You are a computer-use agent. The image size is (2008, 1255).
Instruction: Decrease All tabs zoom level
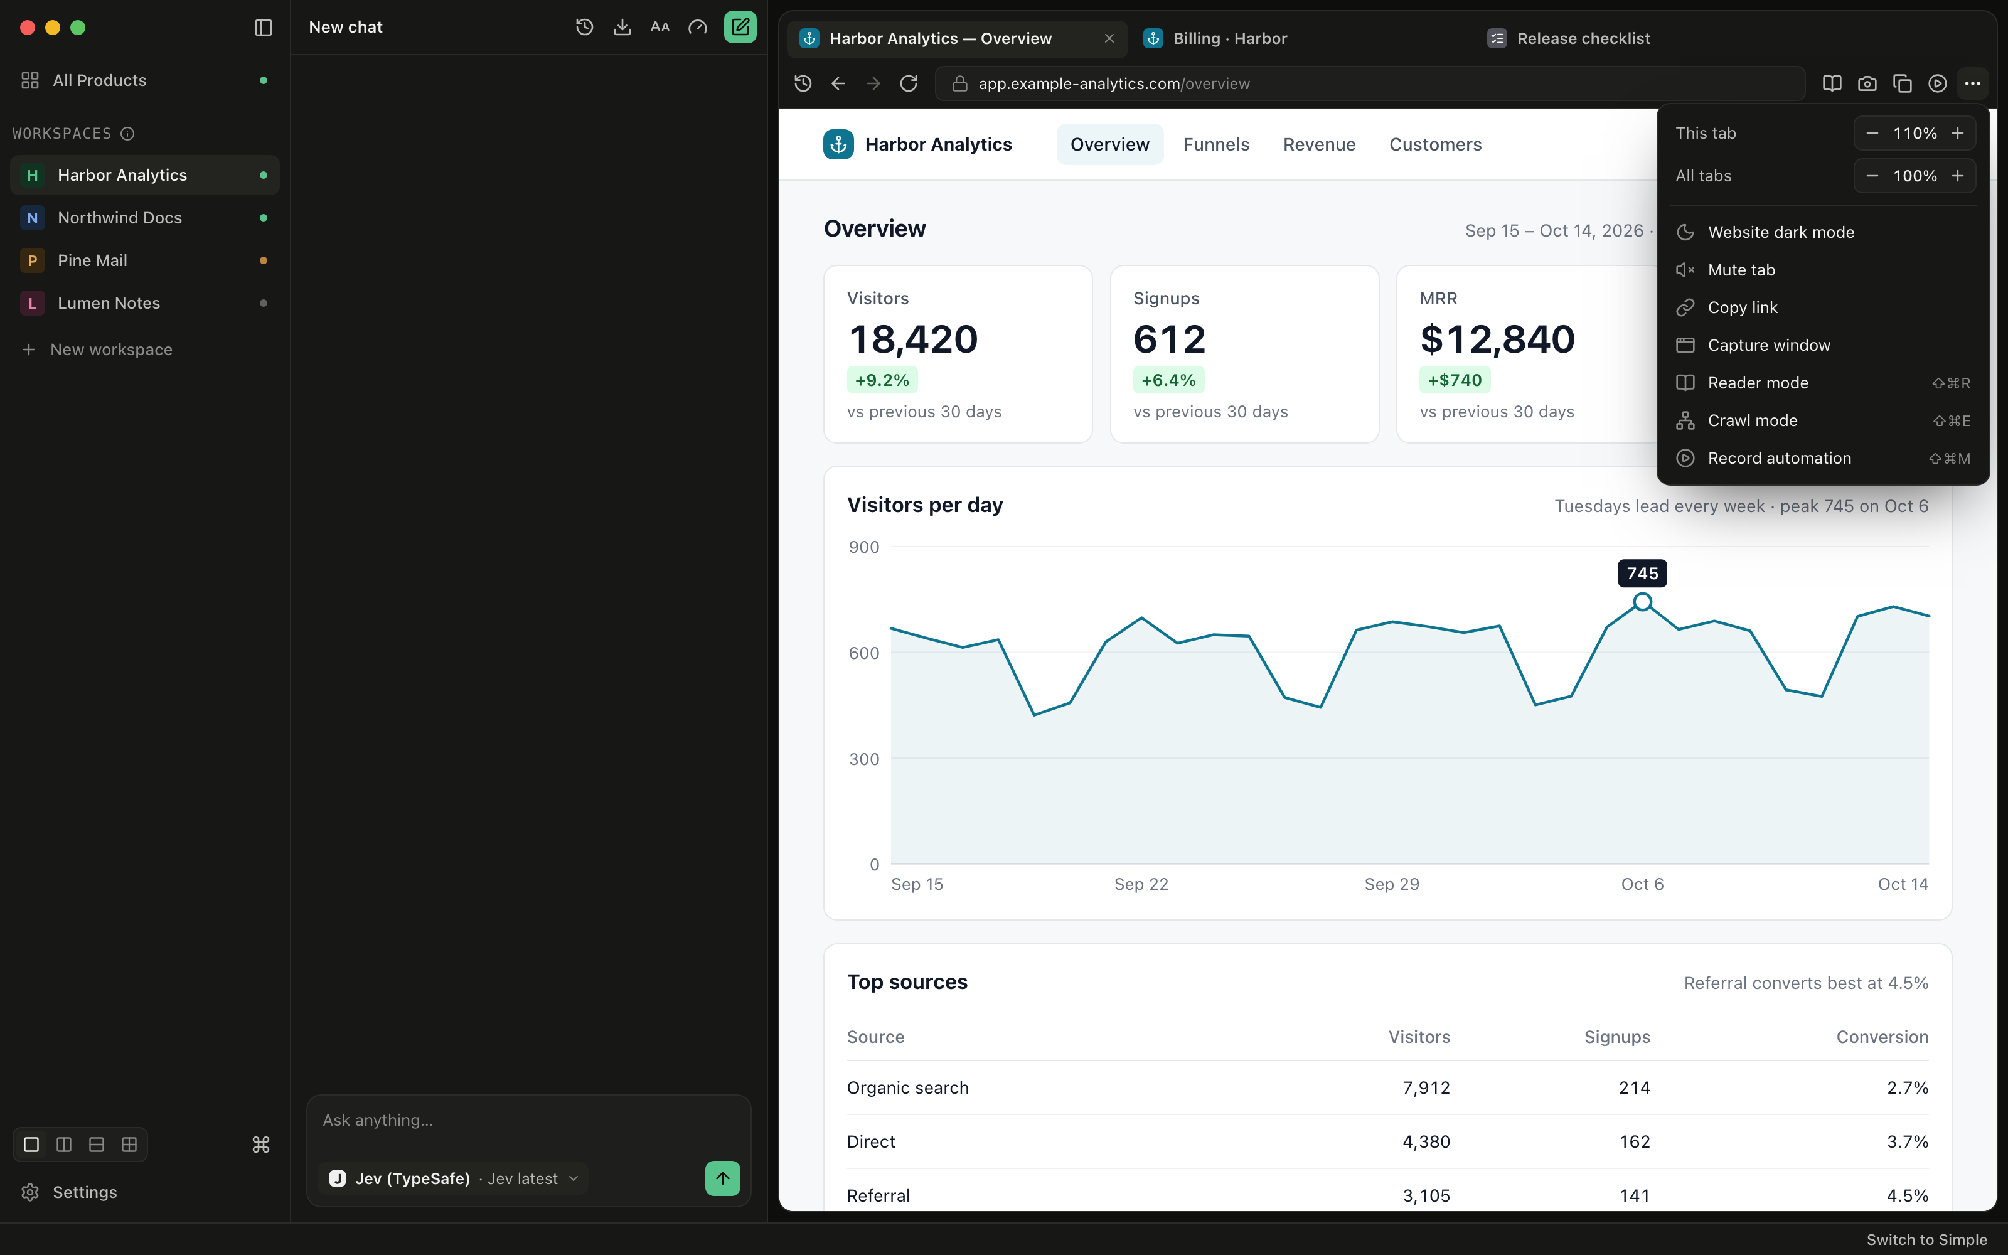click(1872, 176)
